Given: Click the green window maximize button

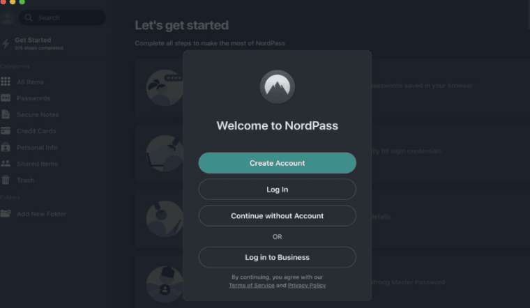Looking at the screenshot, I should click(x=22, y=1).
